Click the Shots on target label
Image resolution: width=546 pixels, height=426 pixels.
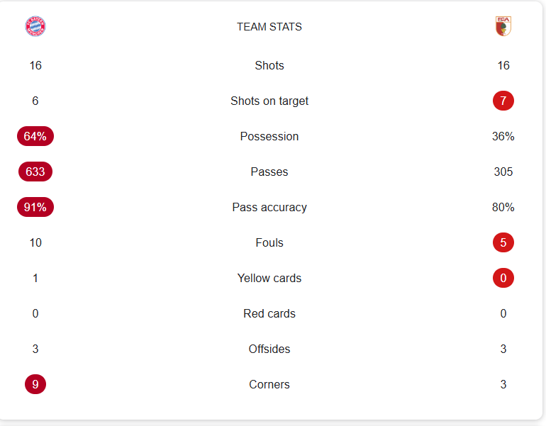[269, 101]
